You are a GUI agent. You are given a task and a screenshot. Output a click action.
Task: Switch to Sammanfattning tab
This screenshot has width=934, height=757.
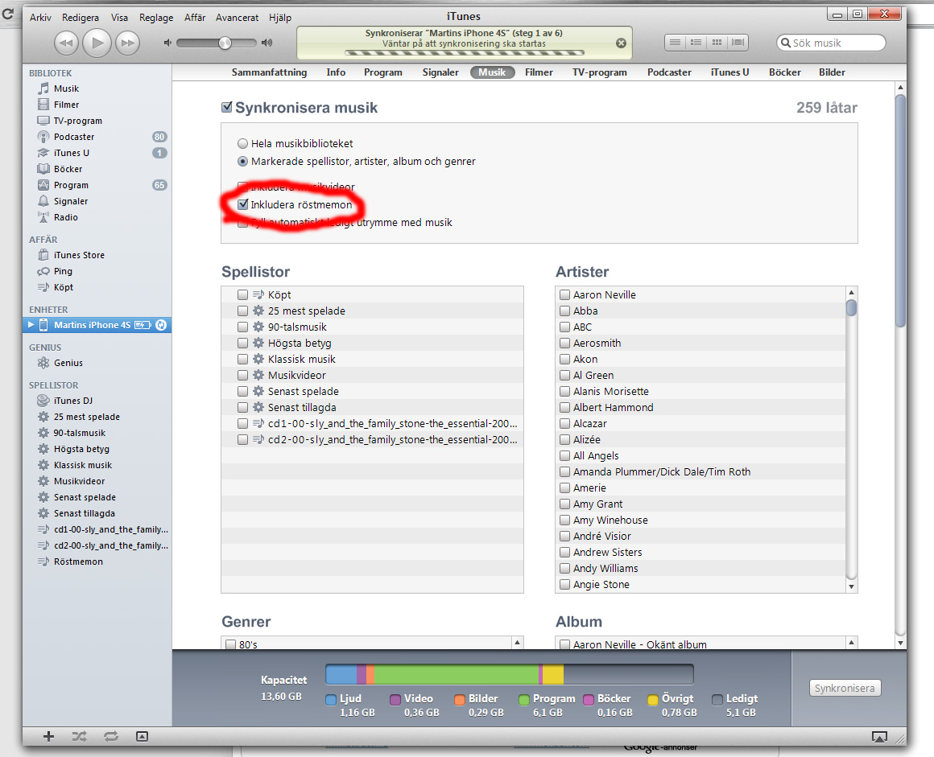click(x=269, y=72)
